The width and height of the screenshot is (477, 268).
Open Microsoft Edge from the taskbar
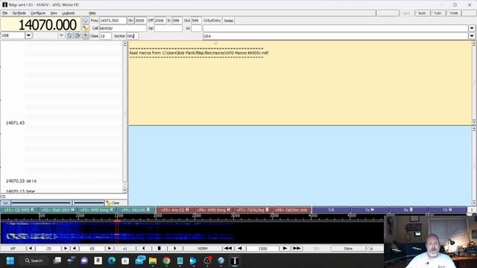(x=112, y=261)
